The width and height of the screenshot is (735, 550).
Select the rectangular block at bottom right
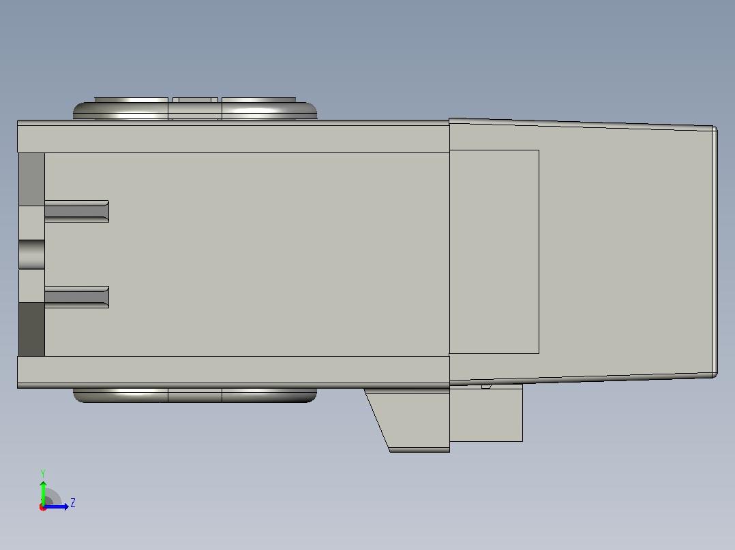pyautogui.click(x=486, y=413)
